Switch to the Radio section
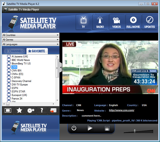Viewport: 160px width, 142px height. 100,22
